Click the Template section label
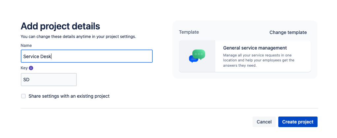Viewport: 337px width, 138px height. point(189,32)
